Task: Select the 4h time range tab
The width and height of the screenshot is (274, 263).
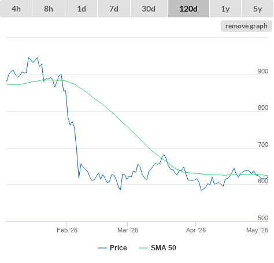Action: [16, 9]
